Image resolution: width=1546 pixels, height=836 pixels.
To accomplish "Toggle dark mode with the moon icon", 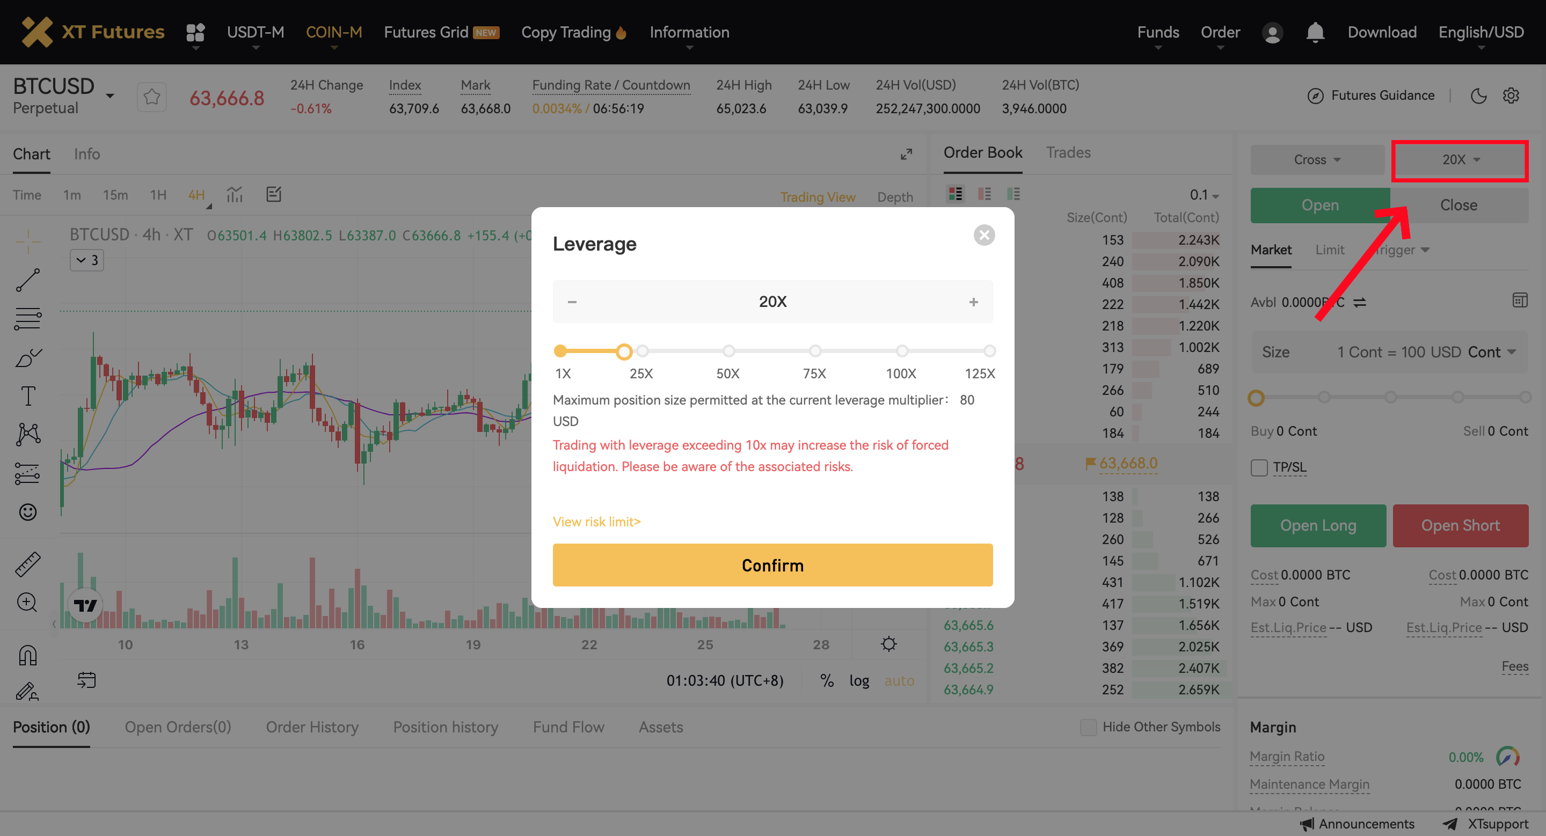I will click(x=1479, y=96).
